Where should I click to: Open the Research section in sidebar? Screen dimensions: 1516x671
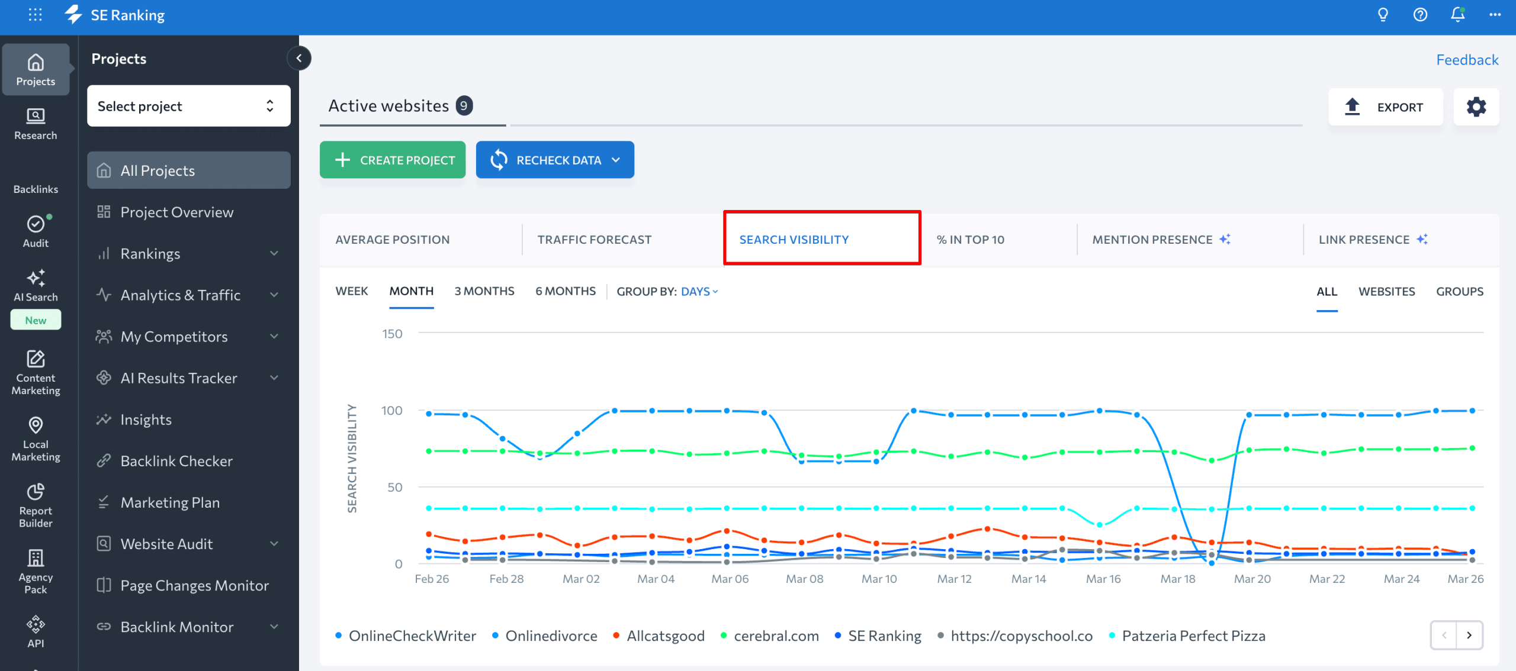pos(36,124)
